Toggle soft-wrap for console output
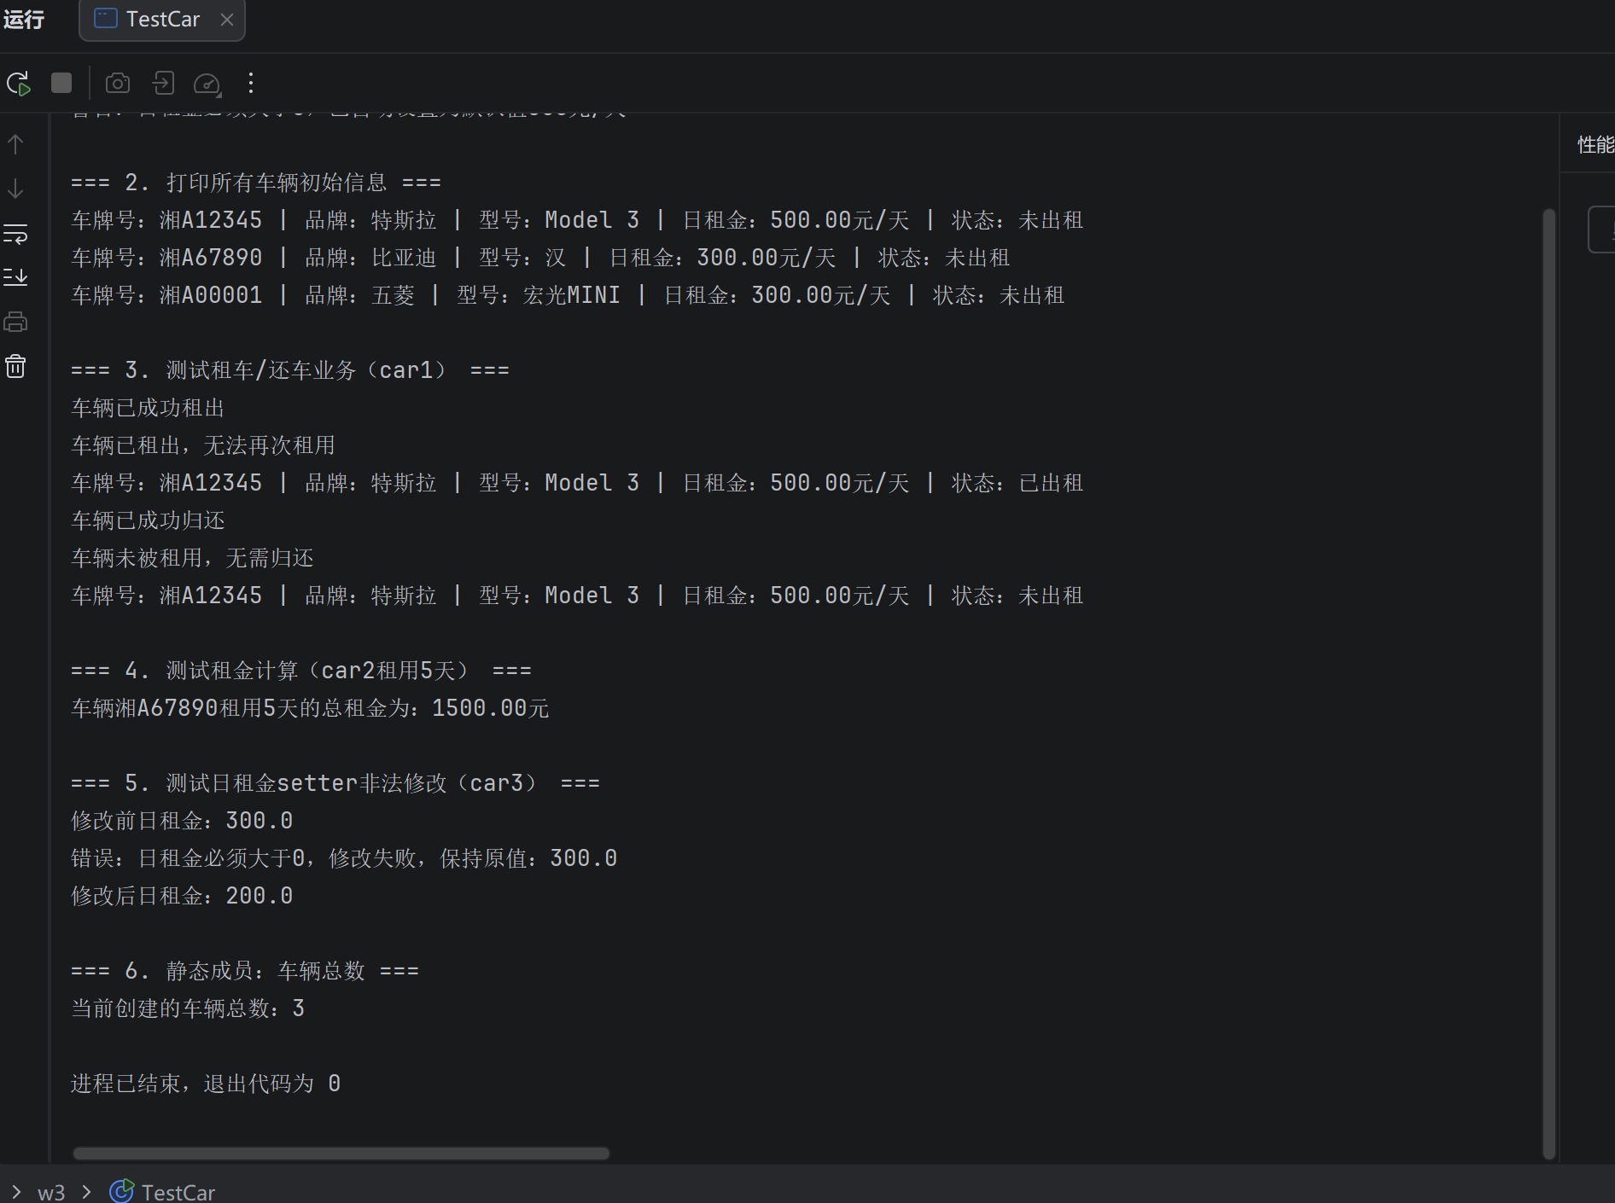 [x=16, y=234]
